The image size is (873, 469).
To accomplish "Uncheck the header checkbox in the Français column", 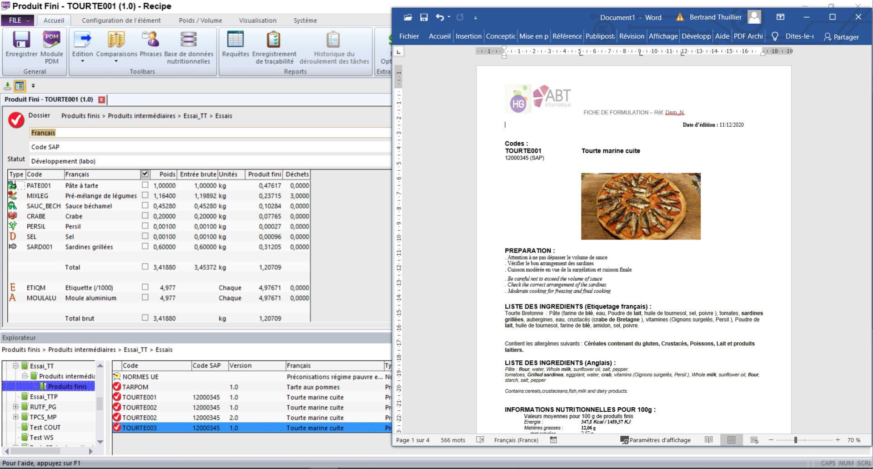I will tap(145, 174).
